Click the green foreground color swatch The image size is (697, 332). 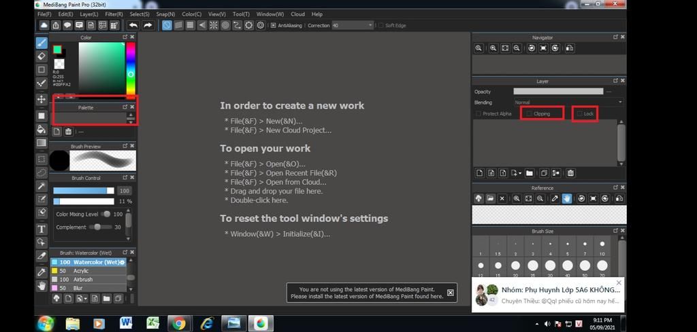point(57,49)
